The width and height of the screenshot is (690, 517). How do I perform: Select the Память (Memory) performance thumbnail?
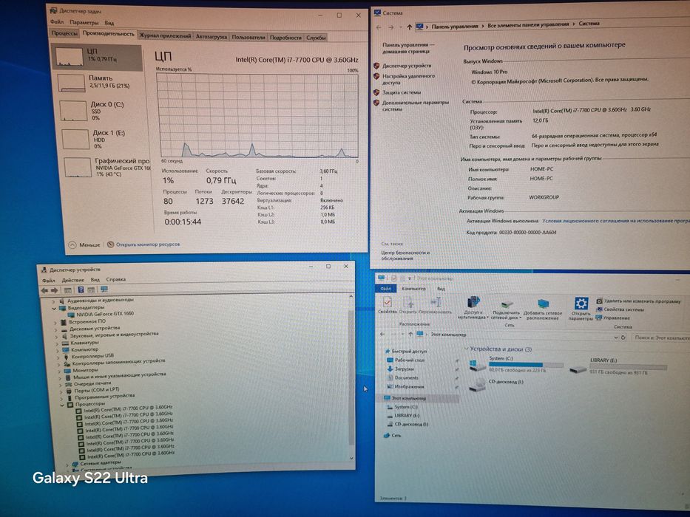tap(98, 82)
